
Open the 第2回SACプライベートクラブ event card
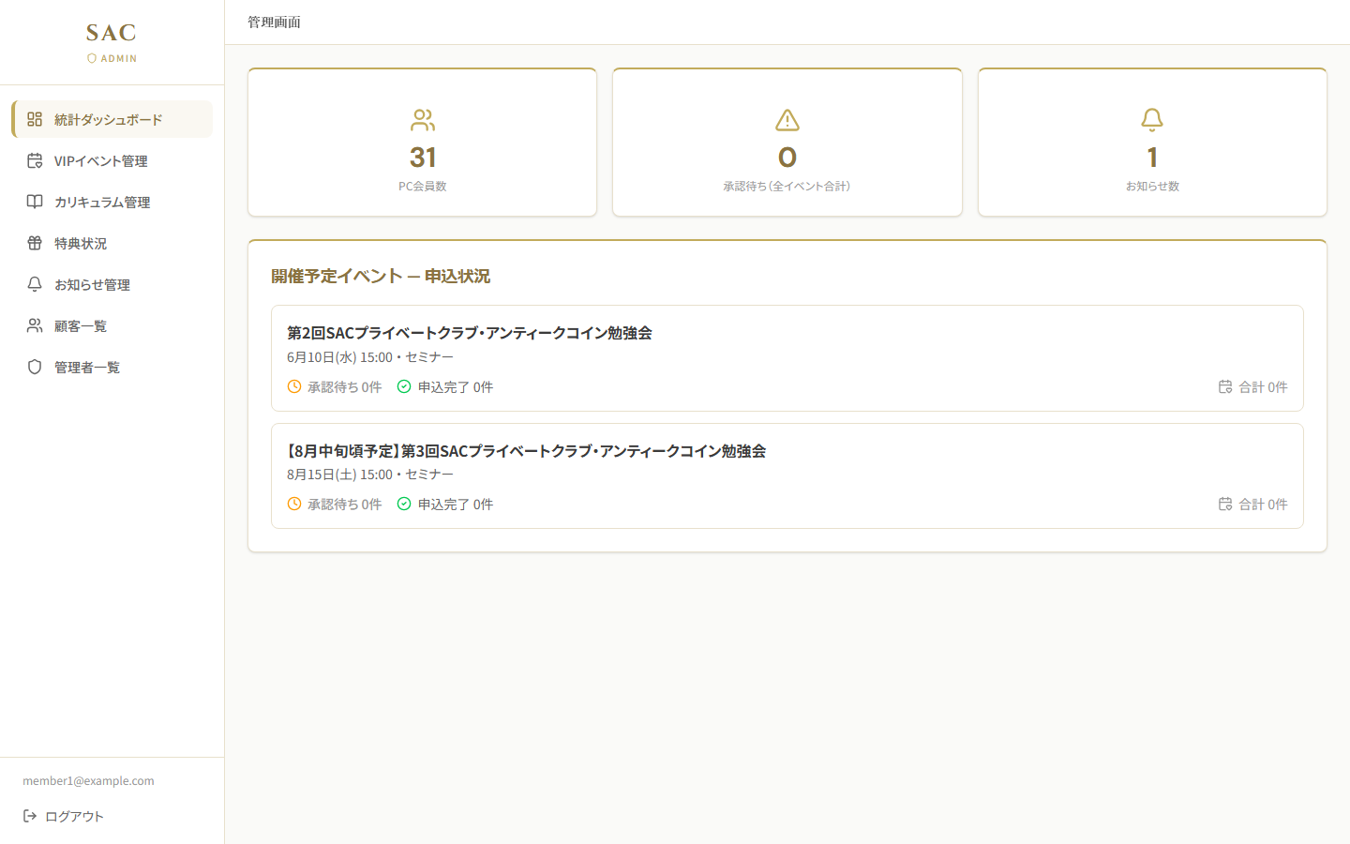point(787,358)
